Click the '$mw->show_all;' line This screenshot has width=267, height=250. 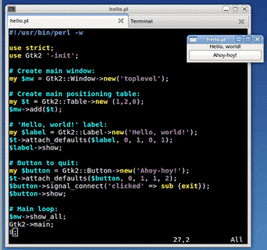point(37,217)
